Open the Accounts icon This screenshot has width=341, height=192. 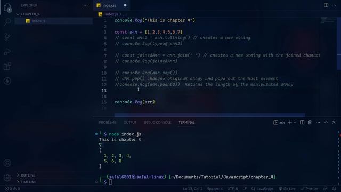(x=7, y=163)
